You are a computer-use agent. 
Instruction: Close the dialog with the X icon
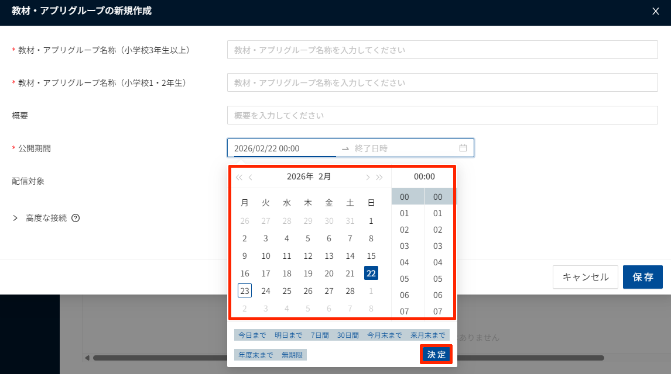(655, 11)
